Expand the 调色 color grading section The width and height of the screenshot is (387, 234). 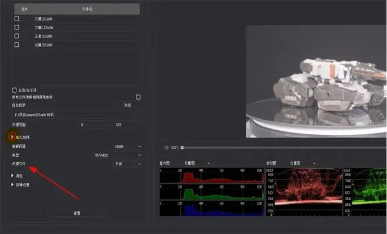coord(12,175)
